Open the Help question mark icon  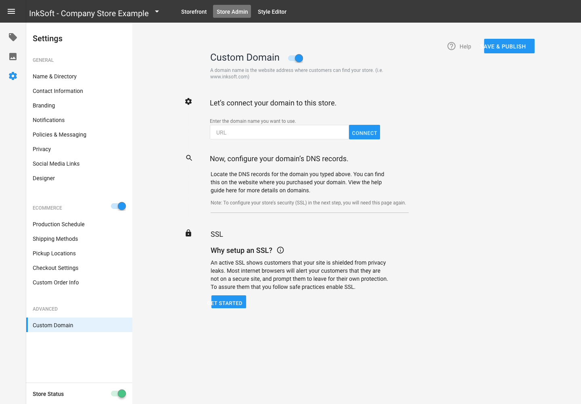(x=451, y=46)
